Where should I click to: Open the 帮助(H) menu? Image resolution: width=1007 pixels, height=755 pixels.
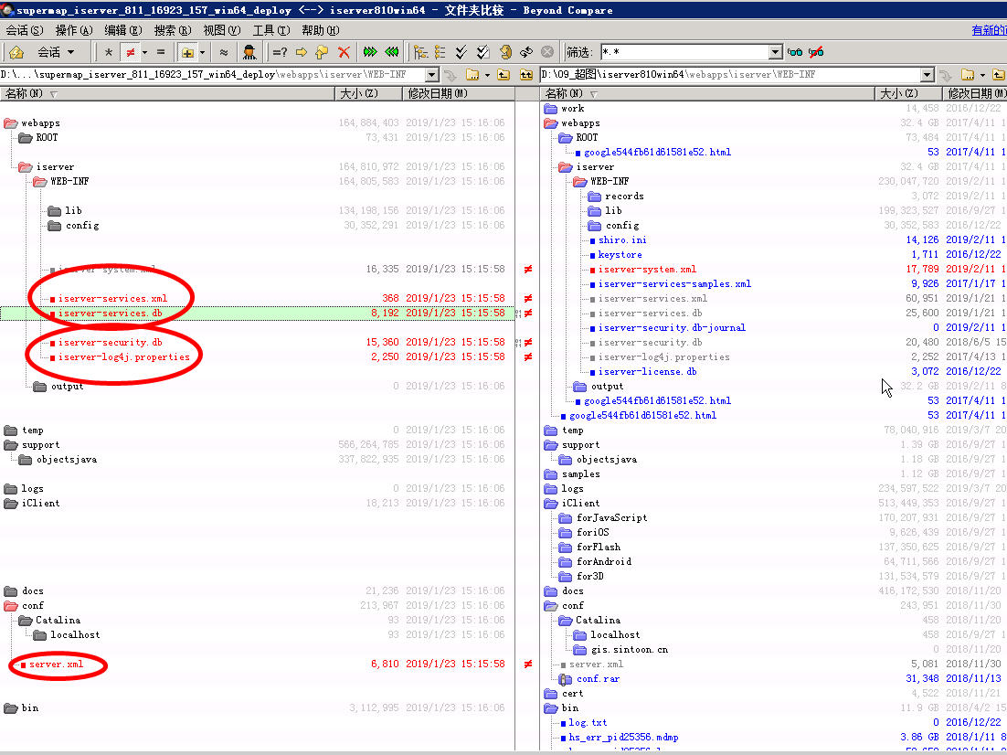point(321,30)
